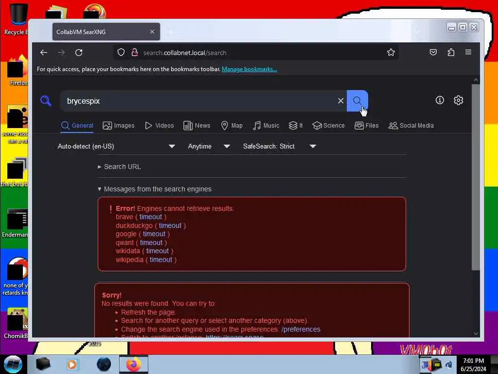Select the Firefox desktop shortcut
The image size is (498, 374).
pos(17,70)
